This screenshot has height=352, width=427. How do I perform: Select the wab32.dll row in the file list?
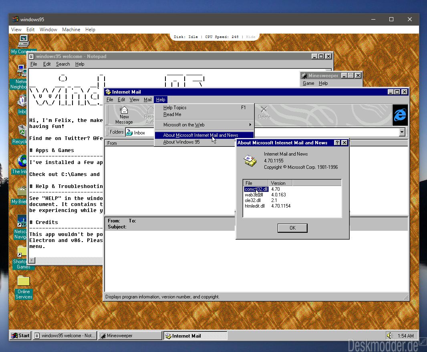[x=254, y=195]
